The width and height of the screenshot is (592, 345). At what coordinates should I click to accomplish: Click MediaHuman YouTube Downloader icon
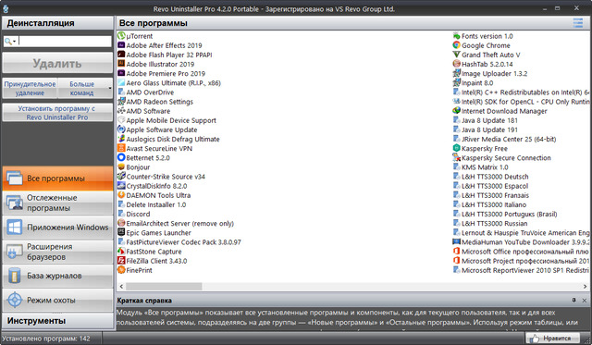pos(456,242)
